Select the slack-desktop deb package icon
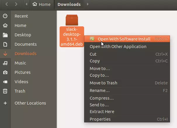 click(72, 20)
